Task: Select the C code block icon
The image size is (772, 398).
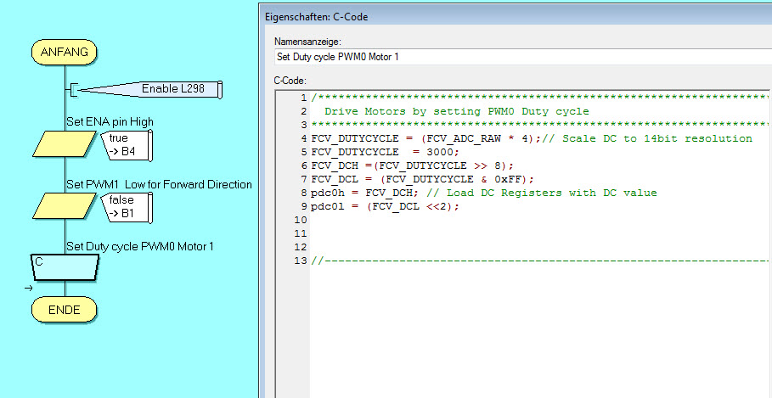Action: [x=65, y=267]
